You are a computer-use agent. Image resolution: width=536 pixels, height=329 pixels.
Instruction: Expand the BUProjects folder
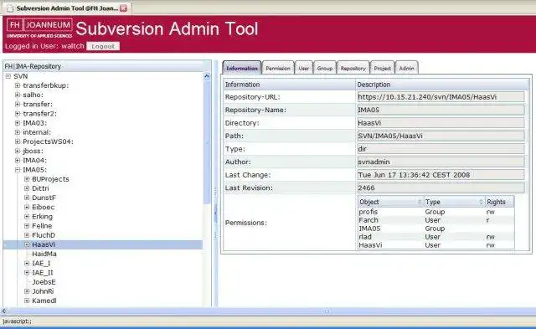point(27,179)
